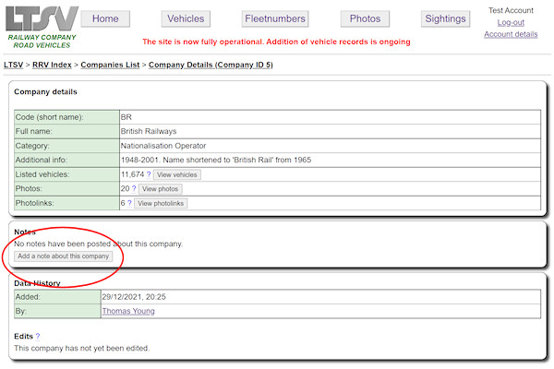This screenshot has width=554, height=369.
Task: Go to RRV Index breadcrumb
Action: tap(53, 65)
